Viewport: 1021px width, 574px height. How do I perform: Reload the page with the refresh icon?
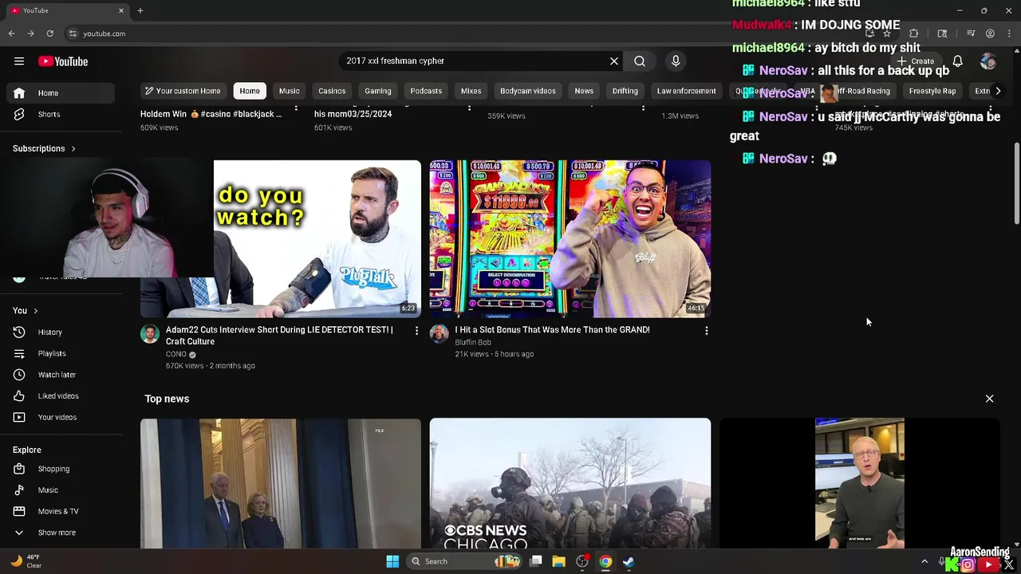49,33
